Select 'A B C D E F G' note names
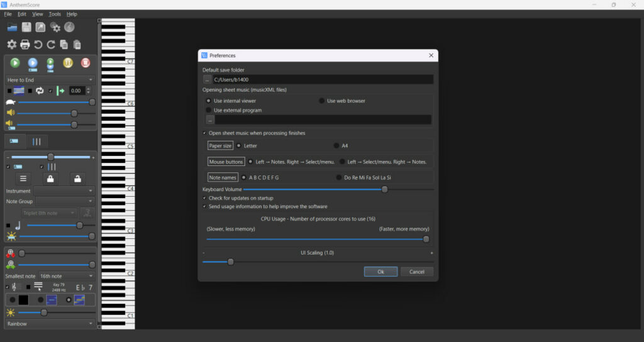Image resolution: width=644 pixels, height=342 pixels. 244,178
